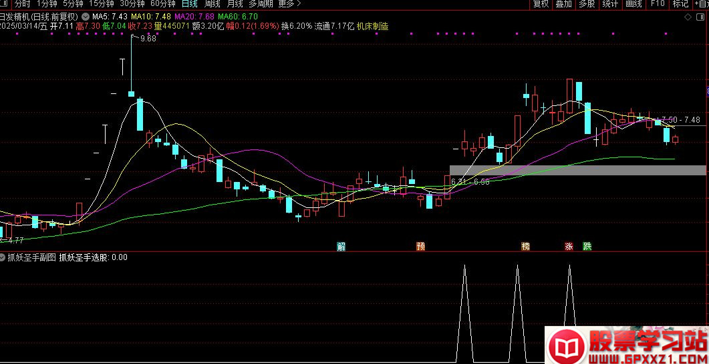Click the 额3.20亿 amount value
709x364 pixels.
[x=208, y=26]
